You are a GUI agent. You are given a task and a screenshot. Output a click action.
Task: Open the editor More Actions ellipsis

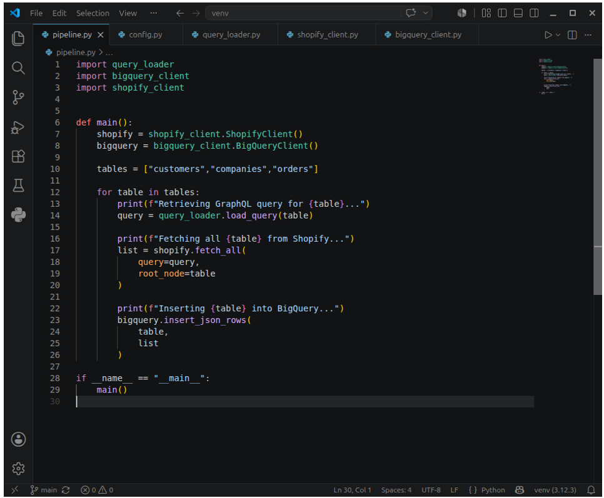point(588,35)
